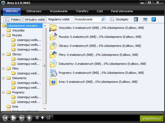
Task: Toggle the Szczegoly details view
Action: point(119,19)
